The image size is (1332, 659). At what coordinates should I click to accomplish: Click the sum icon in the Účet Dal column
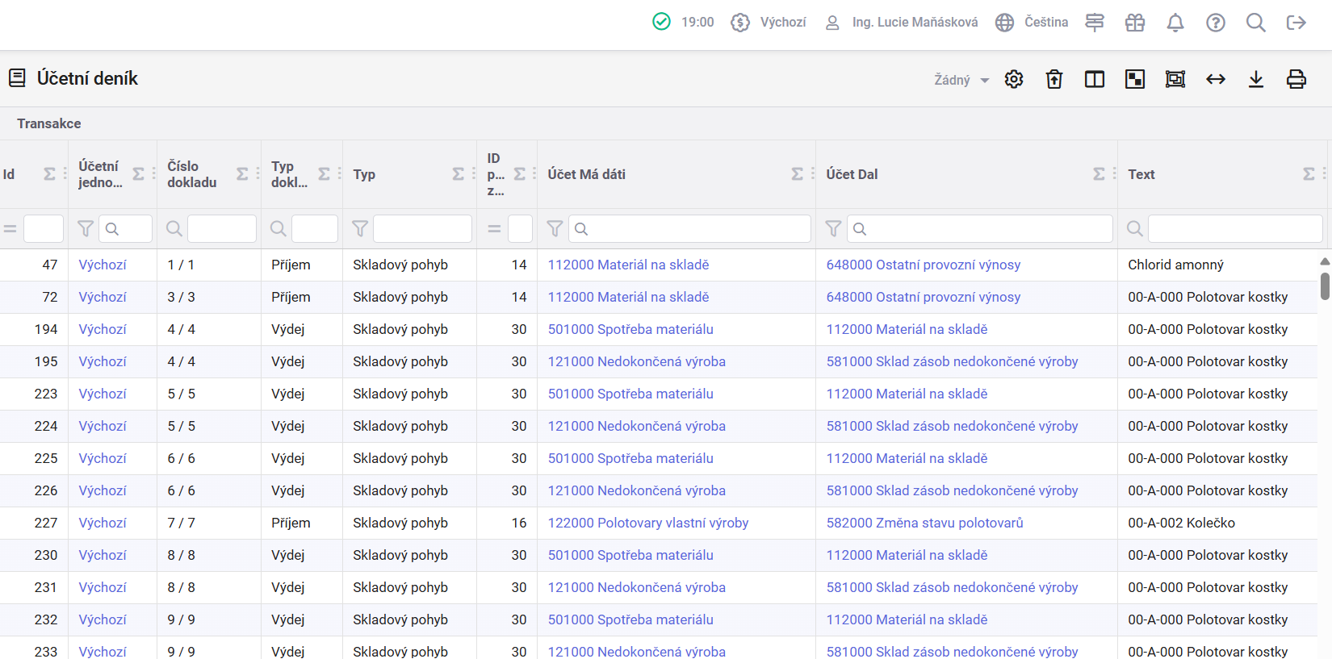click(x=1100, y=174)
